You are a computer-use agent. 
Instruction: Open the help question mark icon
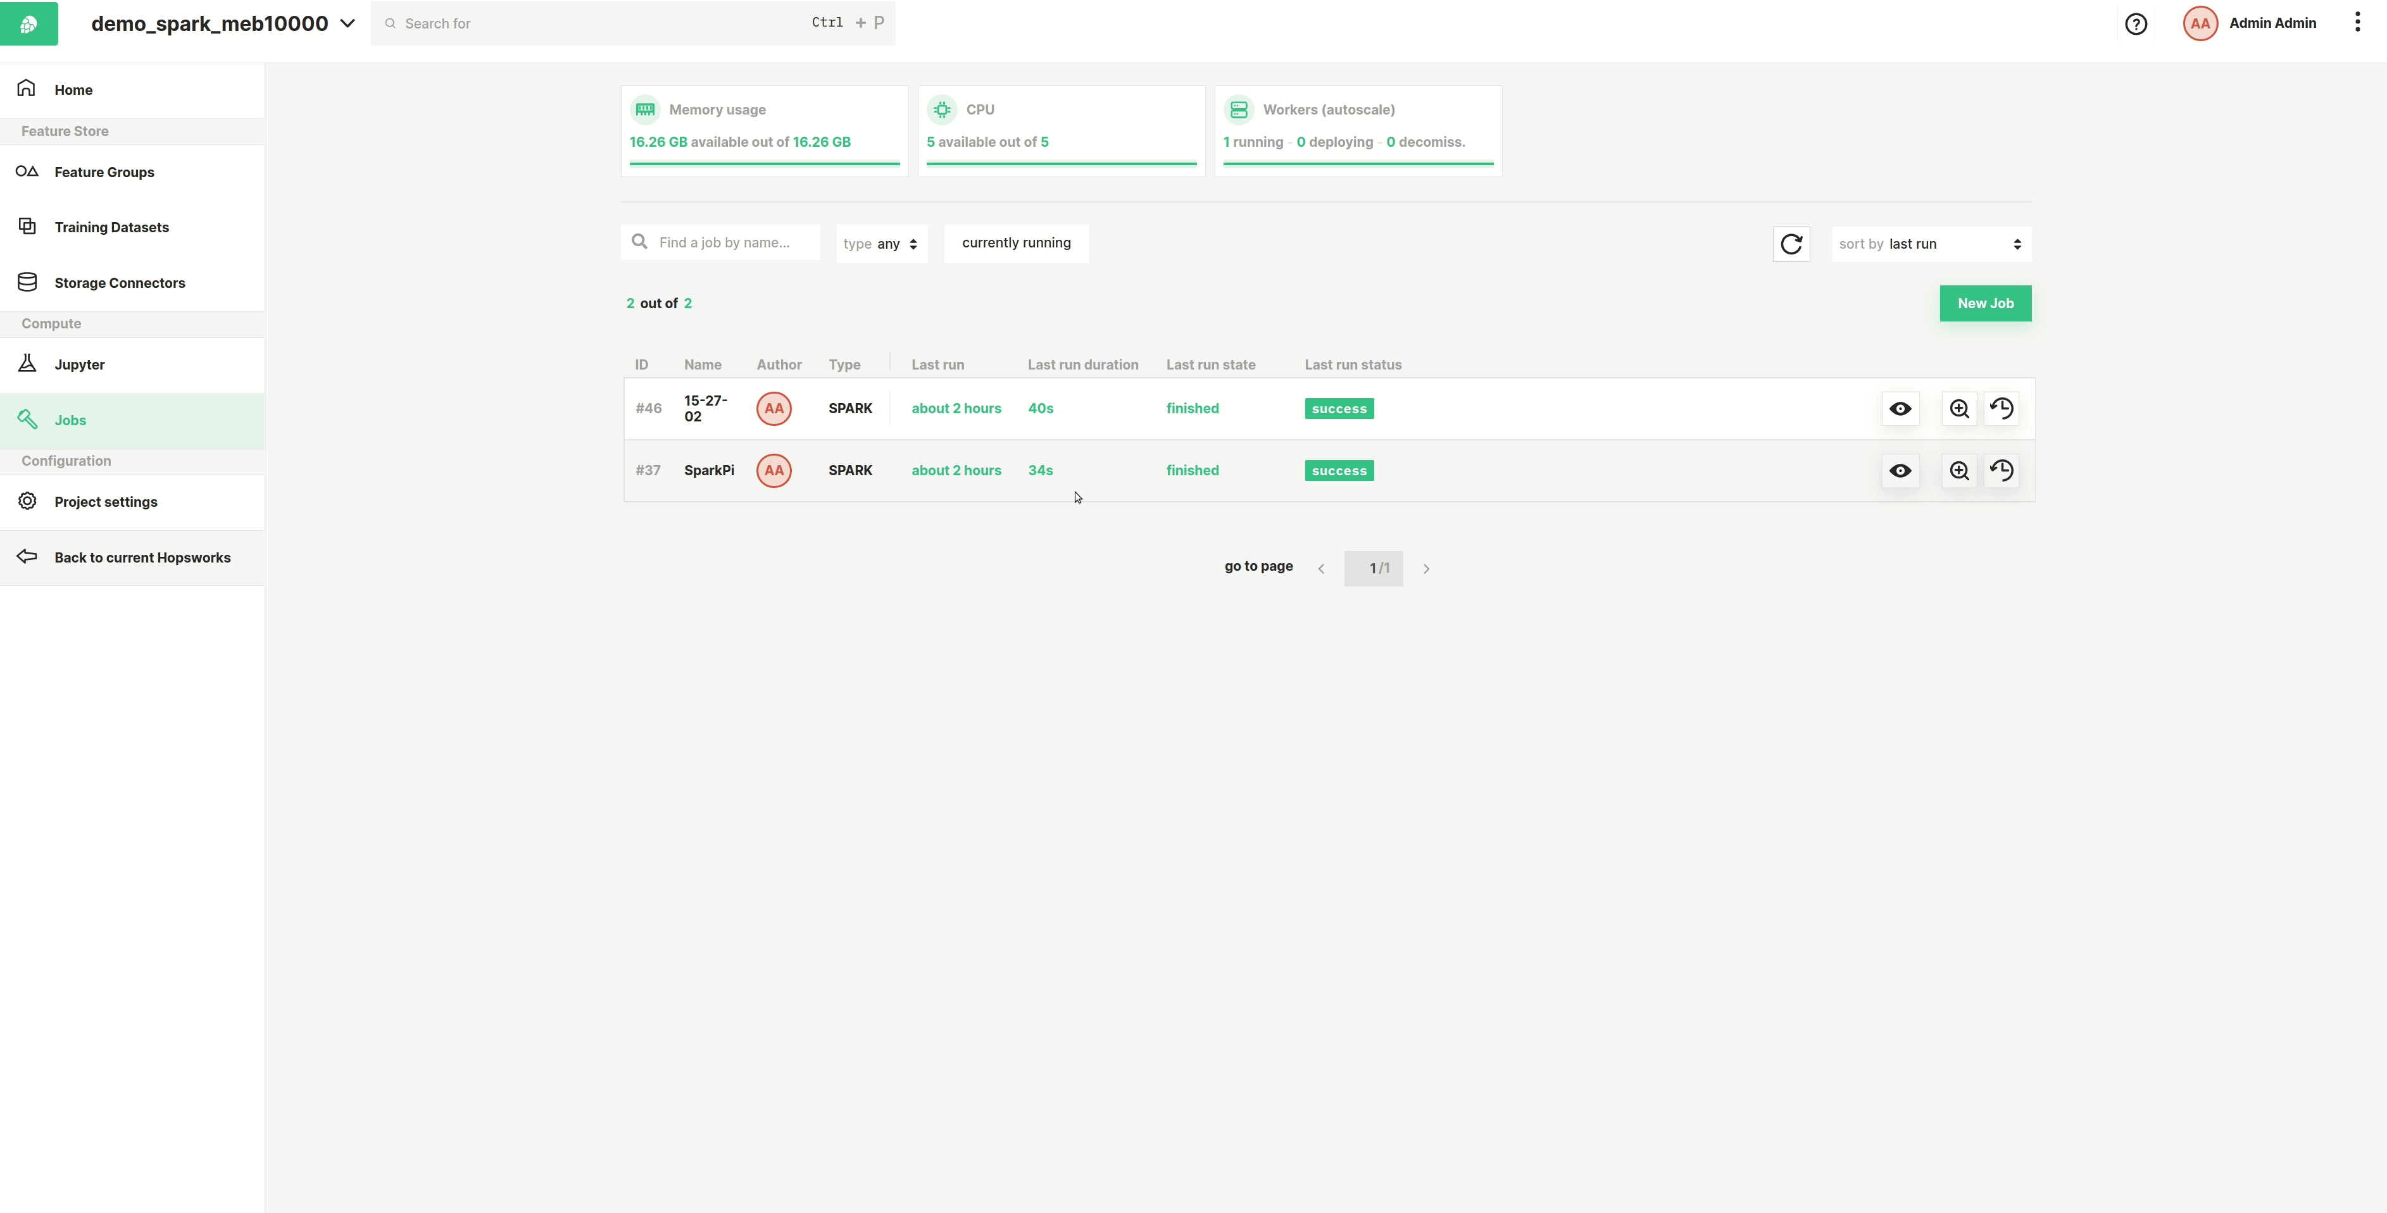(2135, 24)
